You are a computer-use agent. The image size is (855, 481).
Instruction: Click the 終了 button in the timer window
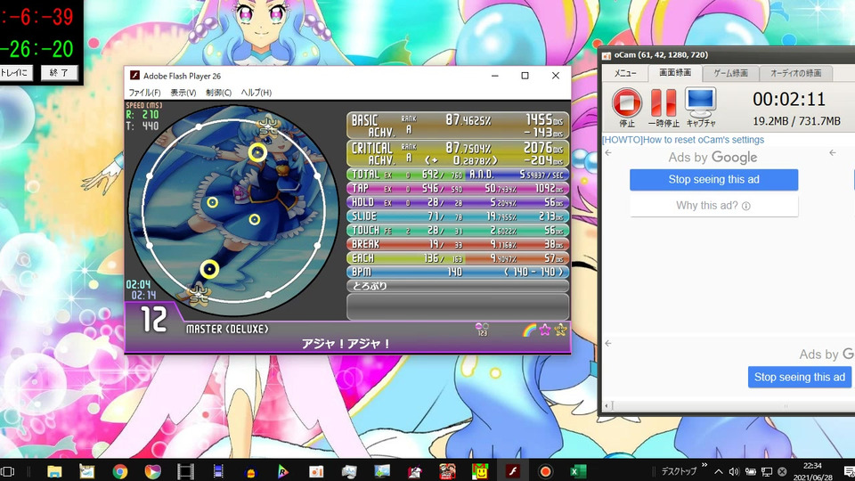(59, 72)
